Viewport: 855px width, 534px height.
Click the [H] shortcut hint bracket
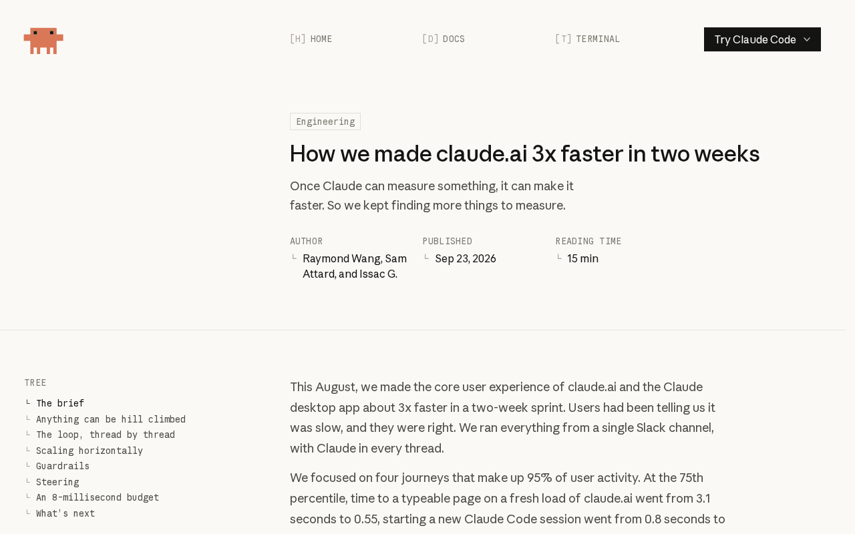[298, 39]
